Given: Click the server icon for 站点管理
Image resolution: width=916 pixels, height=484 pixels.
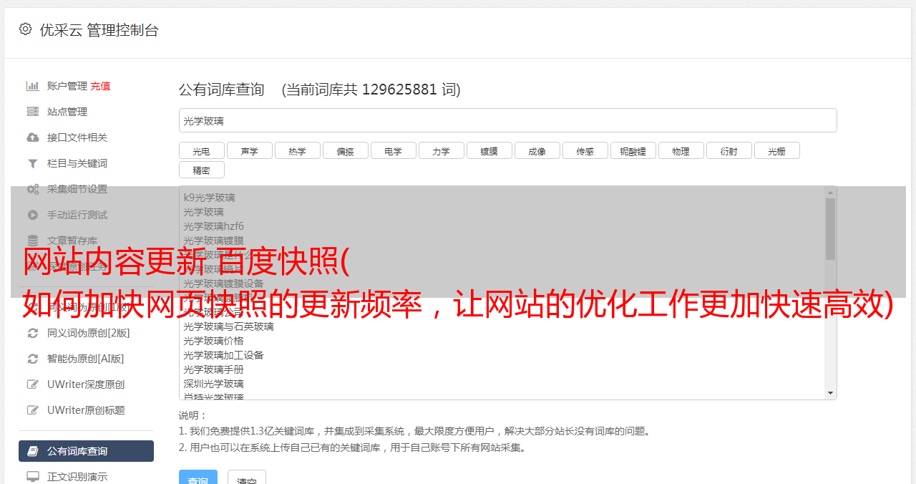Looking at the screenshot, I should click(33, 112).
